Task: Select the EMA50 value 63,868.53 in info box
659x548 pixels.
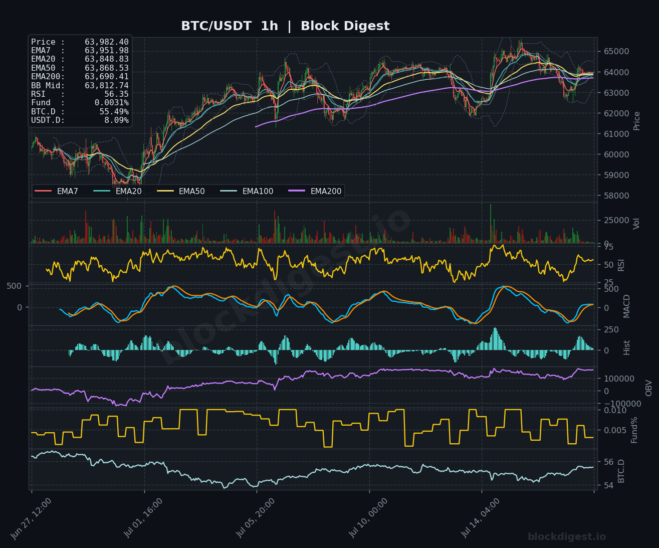Action: coord(107,68)
